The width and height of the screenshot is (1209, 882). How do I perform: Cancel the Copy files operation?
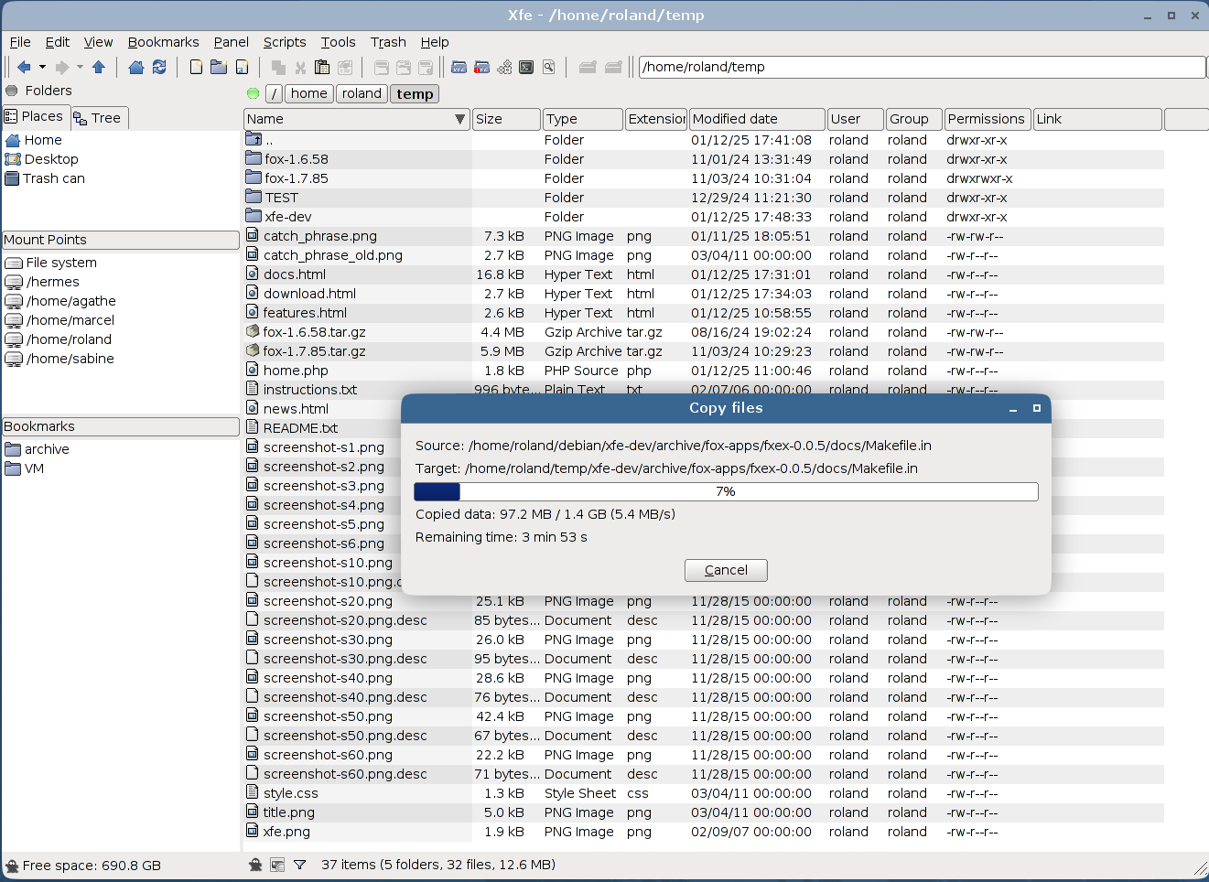[x=726, y=570]
